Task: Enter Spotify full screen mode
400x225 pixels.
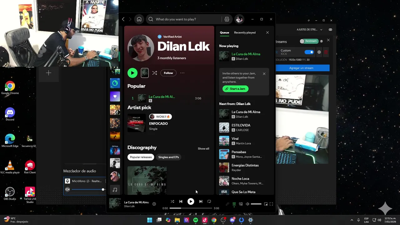Action: pos(271,204)
